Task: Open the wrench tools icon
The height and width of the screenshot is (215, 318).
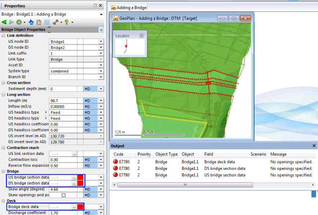Action: [56, 22]
